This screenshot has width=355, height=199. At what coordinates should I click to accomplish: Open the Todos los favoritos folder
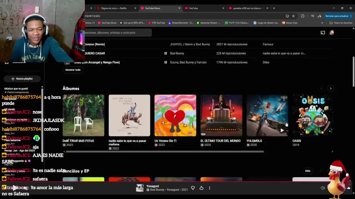341,23
